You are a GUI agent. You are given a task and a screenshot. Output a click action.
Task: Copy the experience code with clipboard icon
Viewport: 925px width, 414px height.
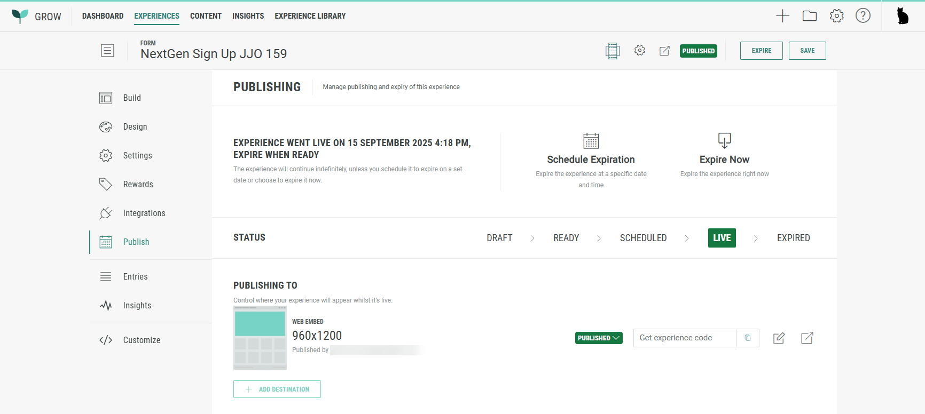click(x=748, y=338)
